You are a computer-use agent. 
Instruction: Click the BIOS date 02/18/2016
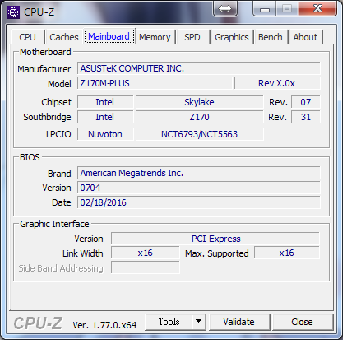[199, 202]
